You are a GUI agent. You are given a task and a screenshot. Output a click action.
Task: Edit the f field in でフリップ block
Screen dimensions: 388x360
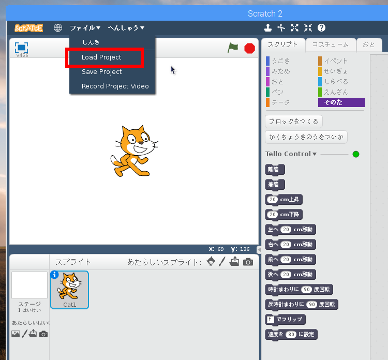(271, 320)
